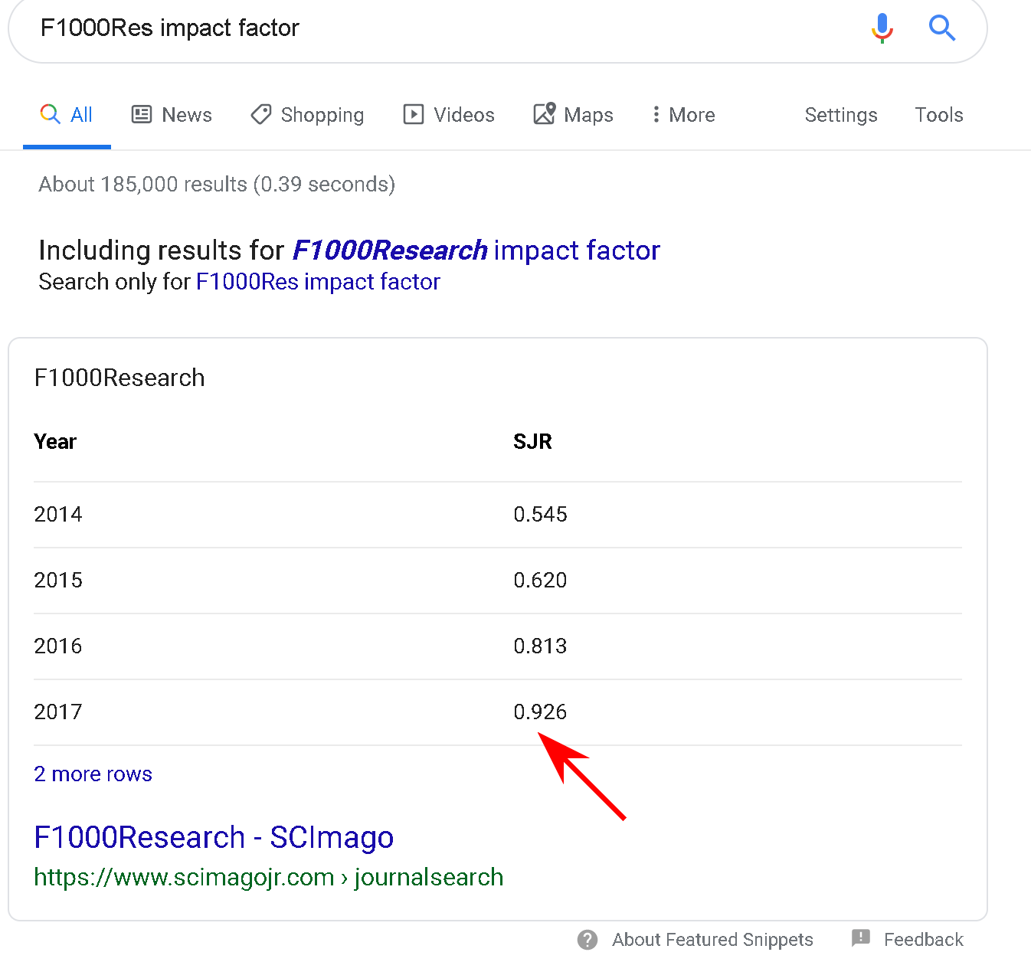Viewport: 1031px width, 962px height.
Task: Search only for F1000Res impact factor
Action: [x=318, y=282]
